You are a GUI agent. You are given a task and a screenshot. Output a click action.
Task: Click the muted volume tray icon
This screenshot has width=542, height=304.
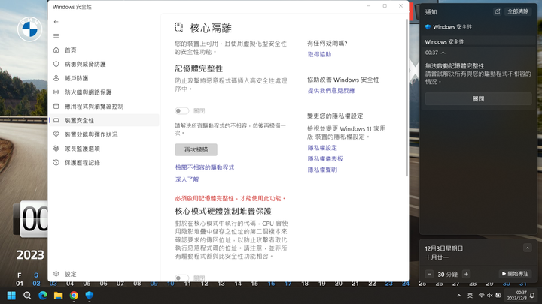coord(490,296)
